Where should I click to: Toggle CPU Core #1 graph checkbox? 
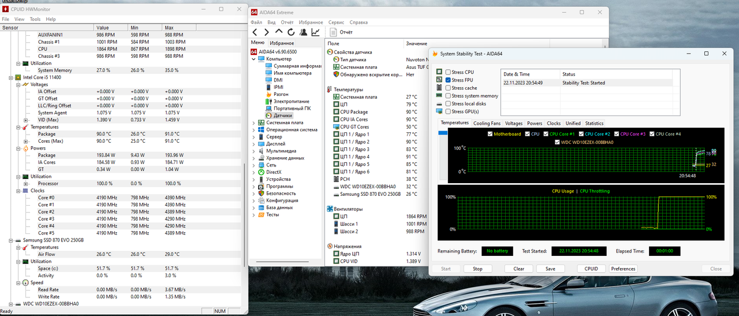pos(546,134)
